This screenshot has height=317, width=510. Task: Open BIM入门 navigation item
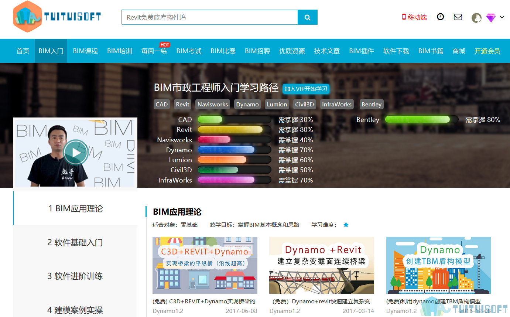pos(51,51)
